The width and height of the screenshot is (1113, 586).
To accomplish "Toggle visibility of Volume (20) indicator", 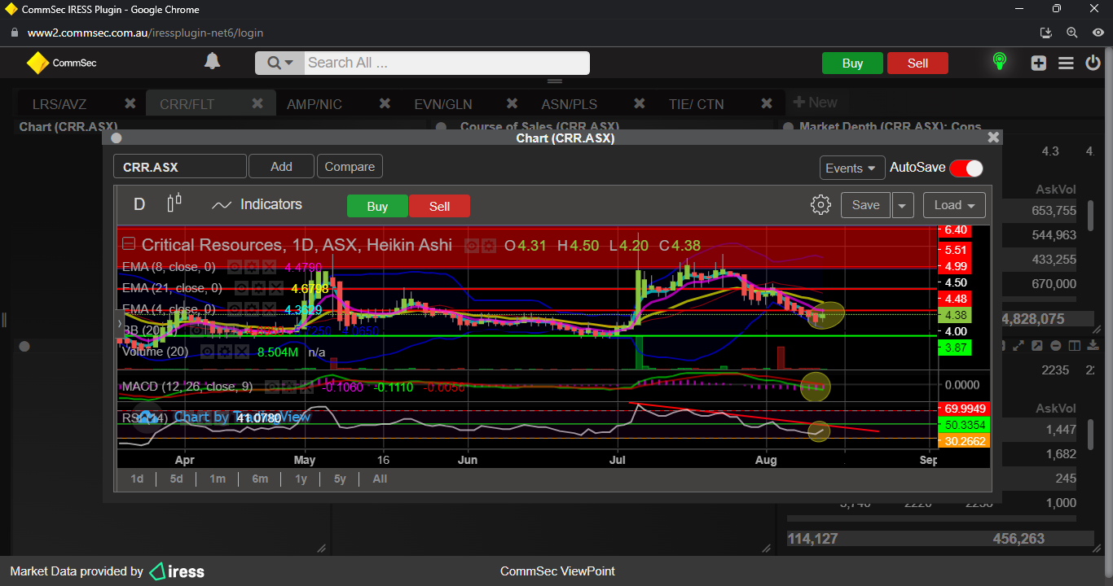I will pyautogui.click(x=209, y=352).
